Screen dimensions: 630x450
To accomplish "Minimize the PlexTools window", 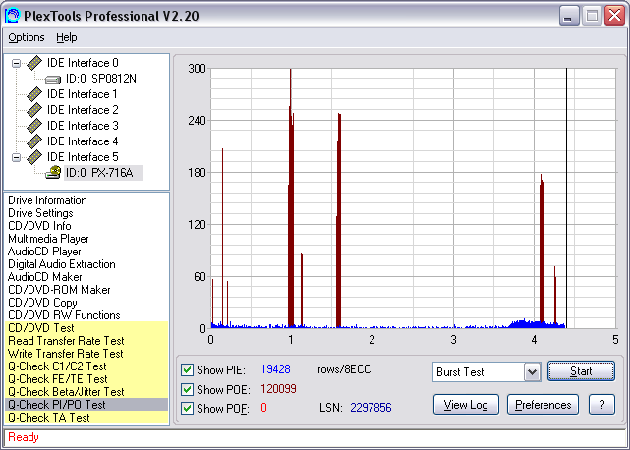I will [x=569, y=16].
